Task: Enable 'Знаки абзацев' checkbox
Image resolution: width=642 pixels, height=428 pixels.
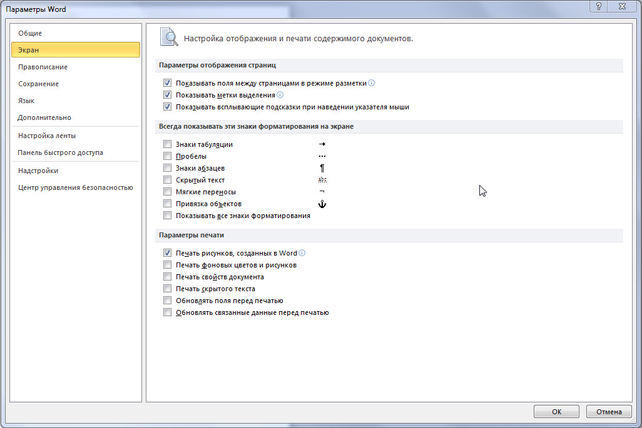Action: coord(167,167)
